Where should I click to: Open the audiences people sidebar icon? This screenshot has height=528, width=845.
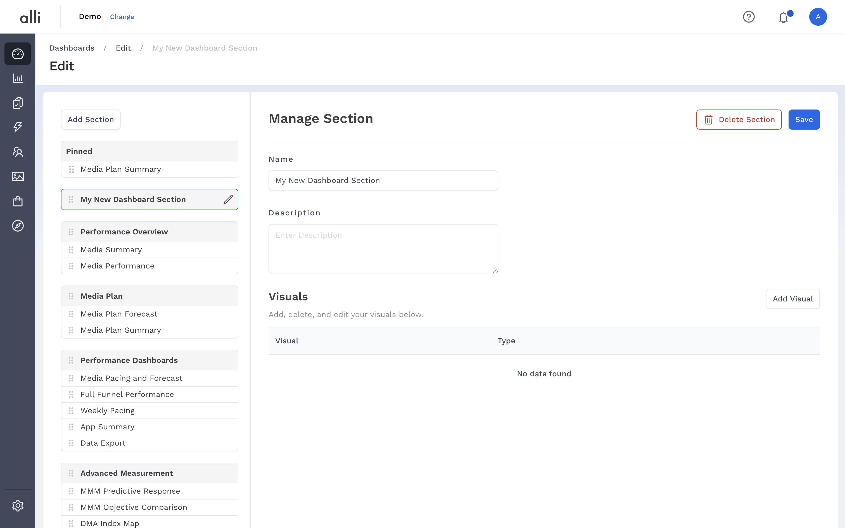point(18,152)
